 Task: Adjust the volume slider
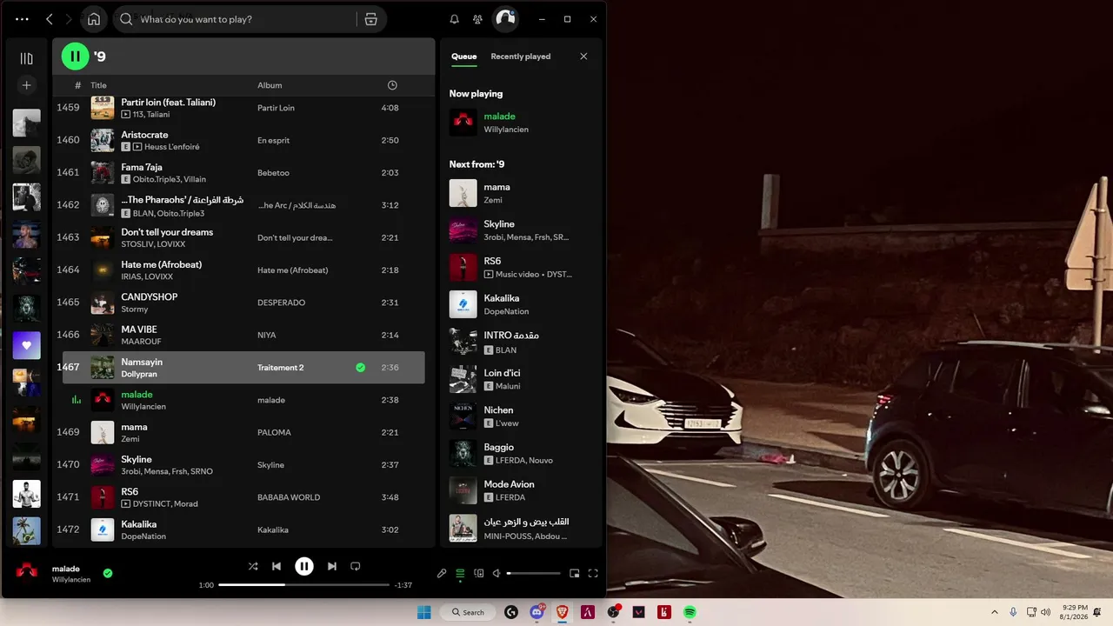point(534,573)
